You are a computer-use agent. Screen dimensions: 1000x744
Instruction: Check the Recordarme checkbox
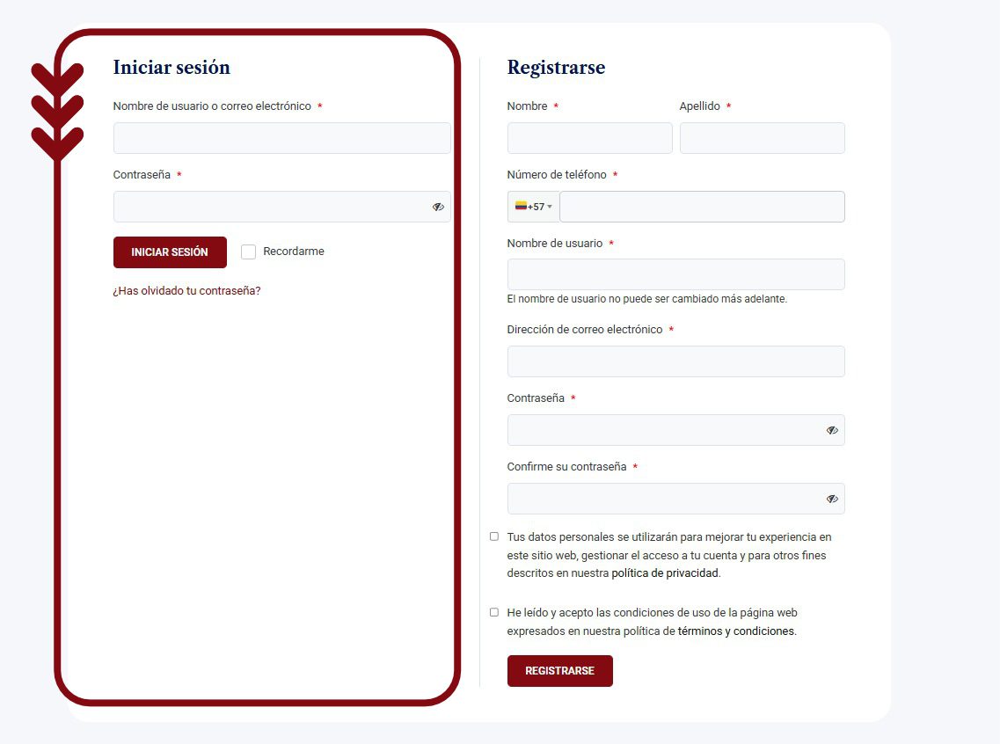coord(249,252)
